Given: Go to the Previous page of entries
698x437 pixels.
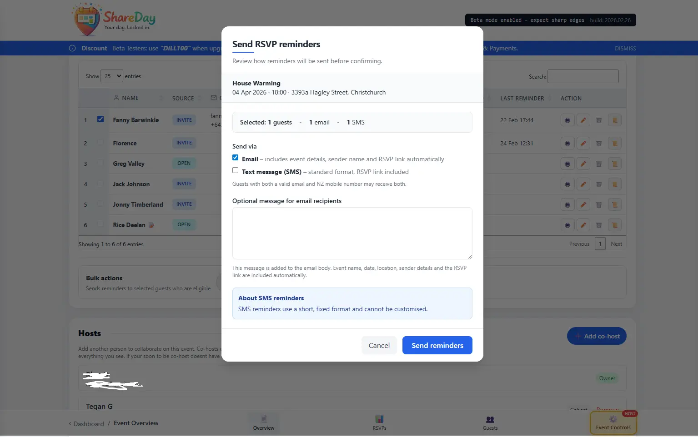Looking at the screenshot, I should (x=579, y=244).
